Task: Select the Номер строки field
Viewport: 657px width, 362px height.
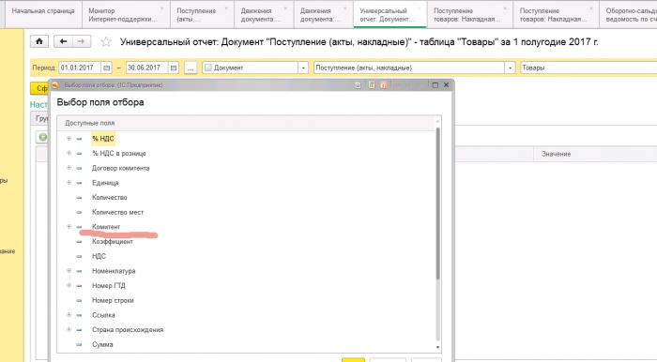Action: (x=113, y=300)
